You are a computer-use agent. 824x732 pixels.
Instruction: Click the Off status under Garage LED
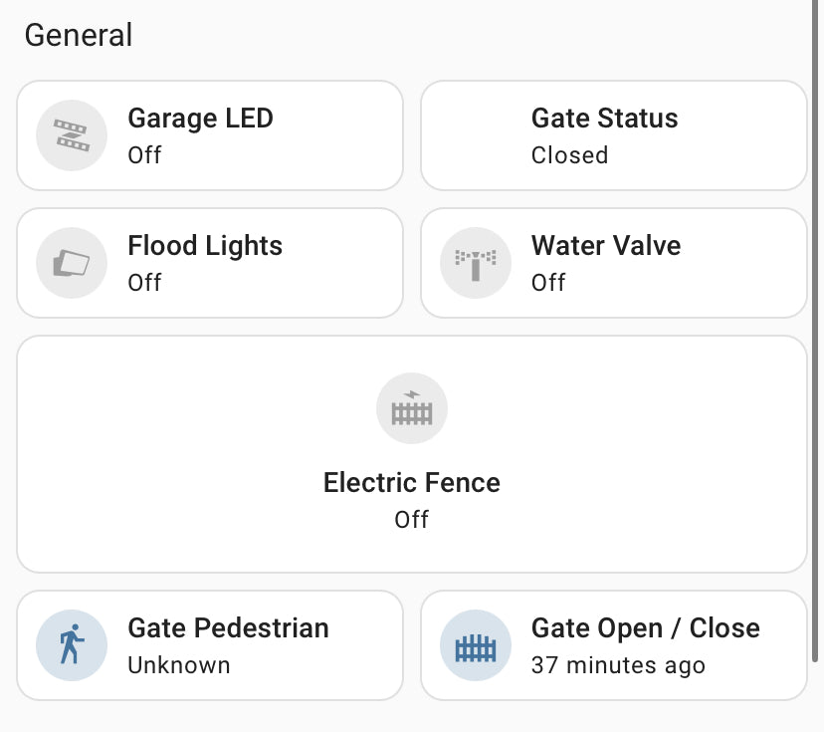[144, 155]
